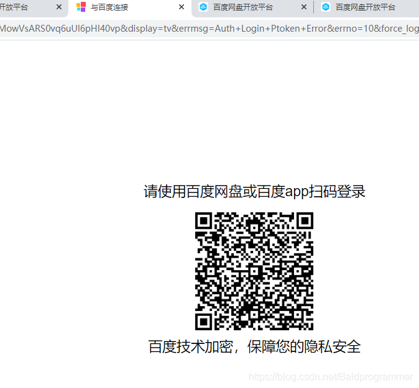Click the URL in the address bar

tap(209, 29)
